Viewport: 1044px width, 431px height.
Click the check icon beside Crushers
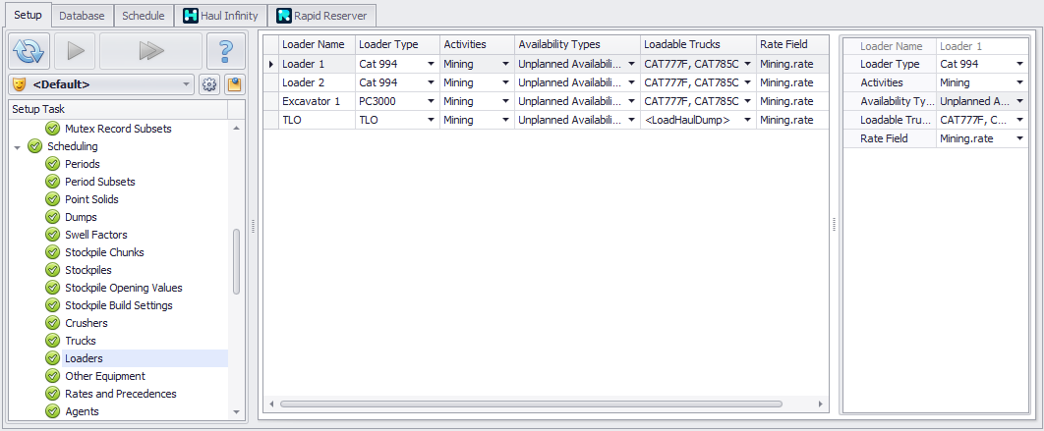[53, 323]
